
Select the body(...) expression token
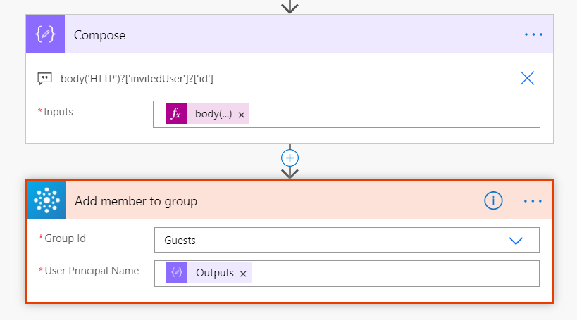213,114
